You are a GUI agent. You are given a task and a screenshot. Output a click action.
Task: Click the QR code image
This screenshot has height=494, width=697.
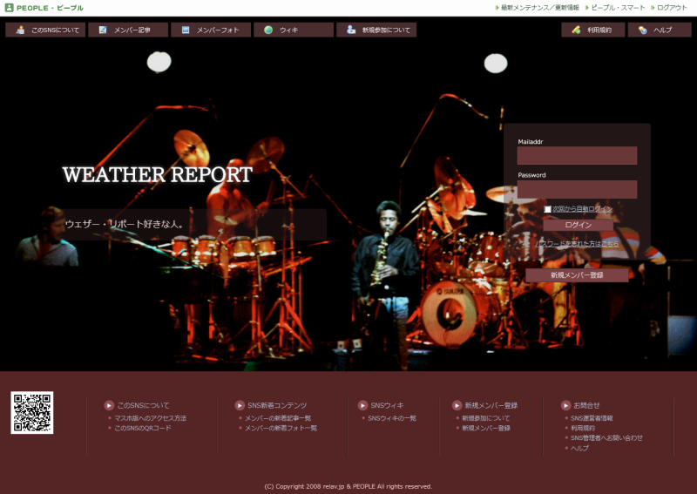(32, 413)
